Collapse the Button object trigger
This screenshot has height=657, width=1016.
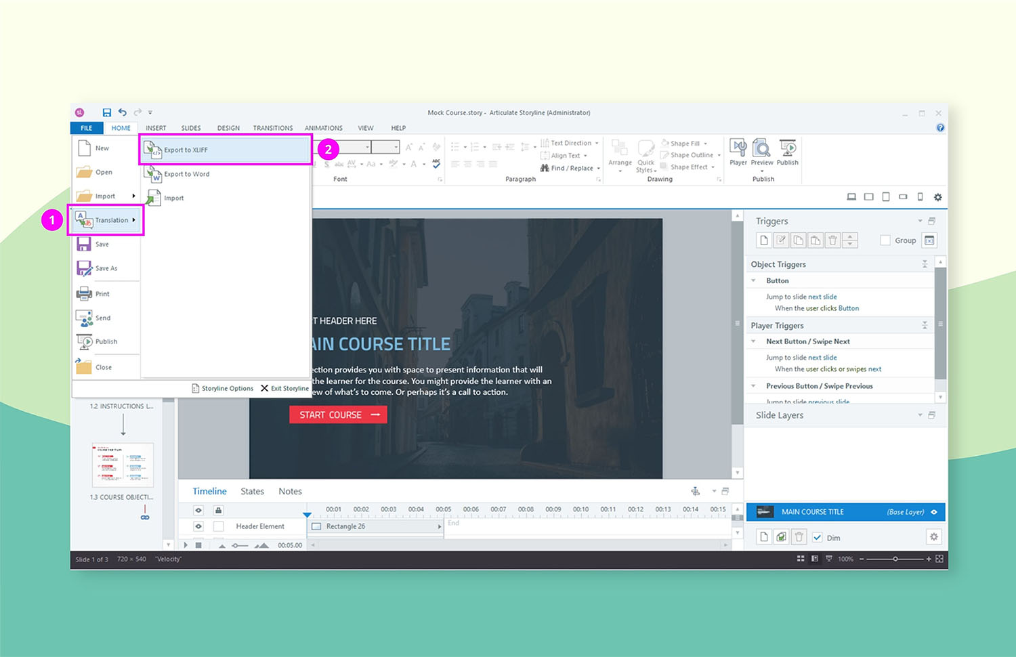click(754, 280)
